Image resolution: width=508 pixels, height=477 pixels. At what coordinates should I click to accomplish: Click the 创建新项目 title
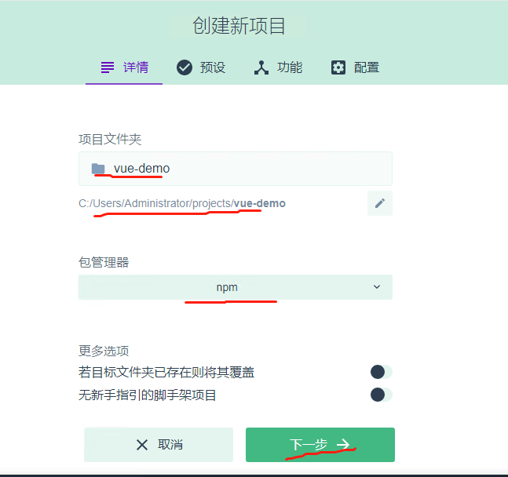click(x=239, y=26)
